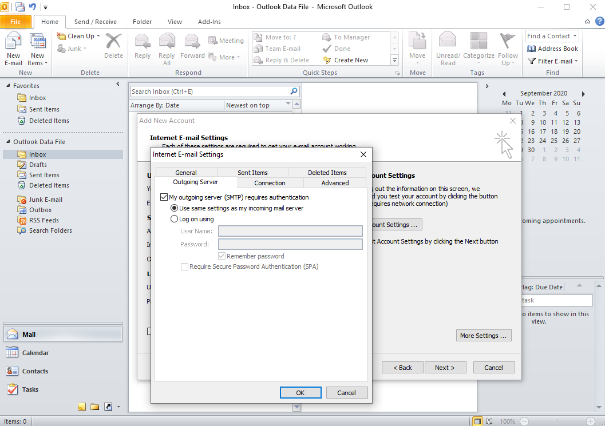The image size is (605, 426).
Task: Select the To Manager quick step
Action: click(346, 37)
